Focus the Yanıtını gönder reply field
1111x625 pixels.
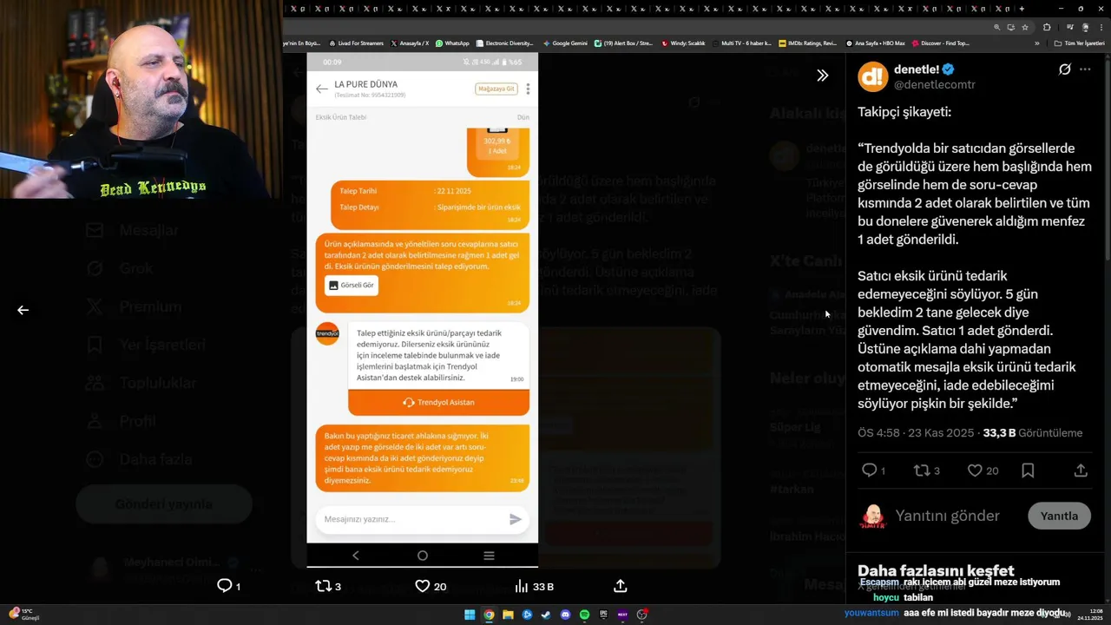coord(947,516)
